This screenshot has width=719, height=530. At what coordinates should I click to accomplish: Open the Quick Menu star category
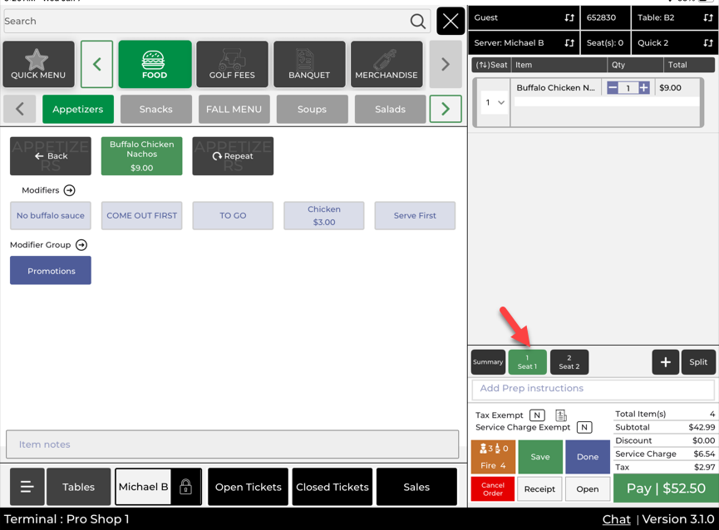[38, 65]
